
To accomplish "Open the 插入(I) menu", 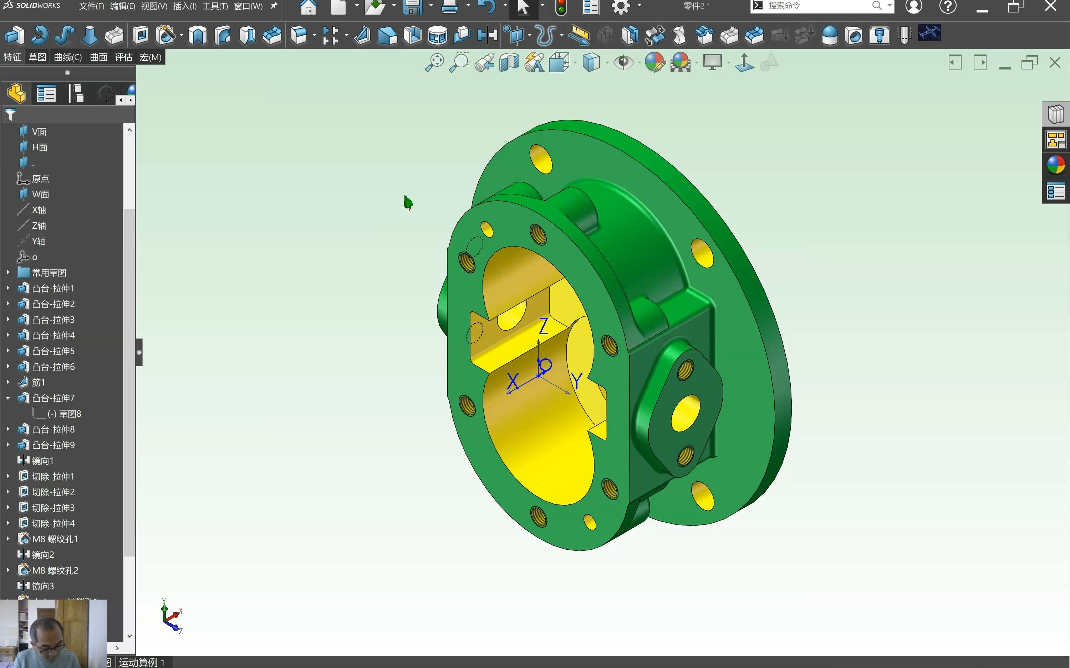I will [185, 6].
